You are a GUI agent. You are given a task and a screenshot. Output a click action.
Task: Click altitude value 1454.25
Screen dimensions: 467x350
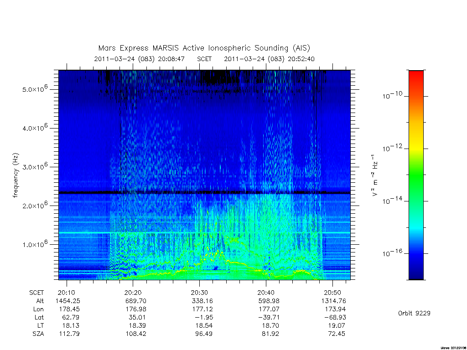pos(67,301)
